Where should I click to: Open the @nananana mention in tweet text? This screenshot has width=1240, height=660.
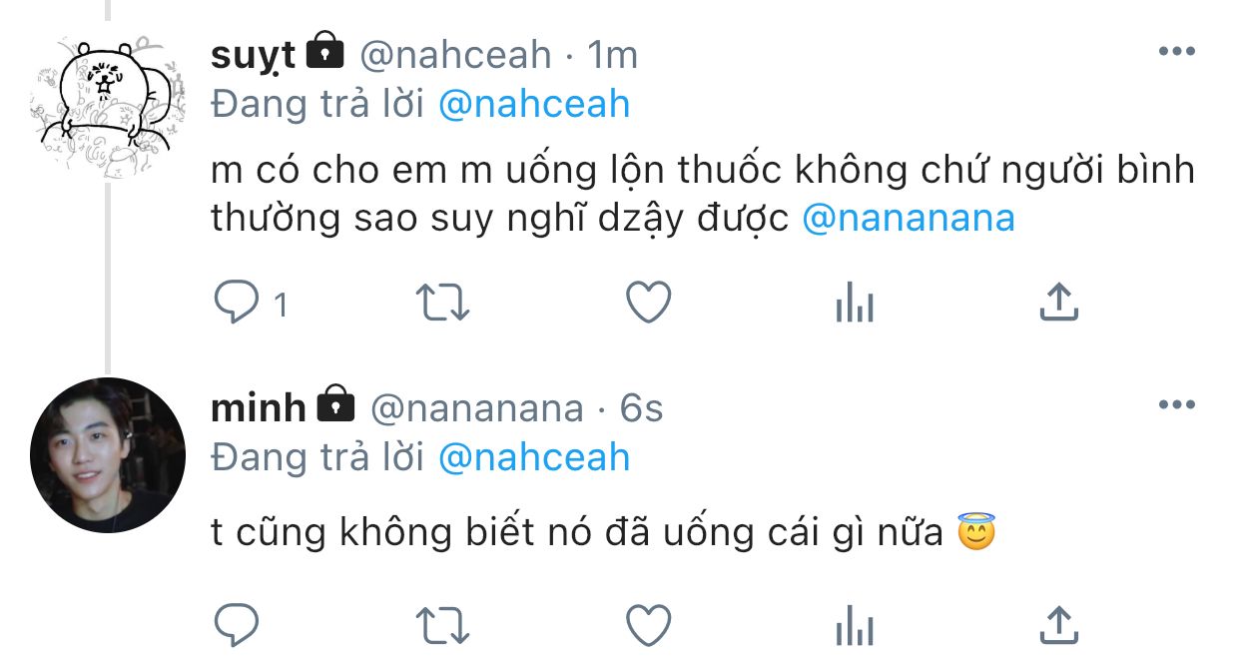[909, 219]
